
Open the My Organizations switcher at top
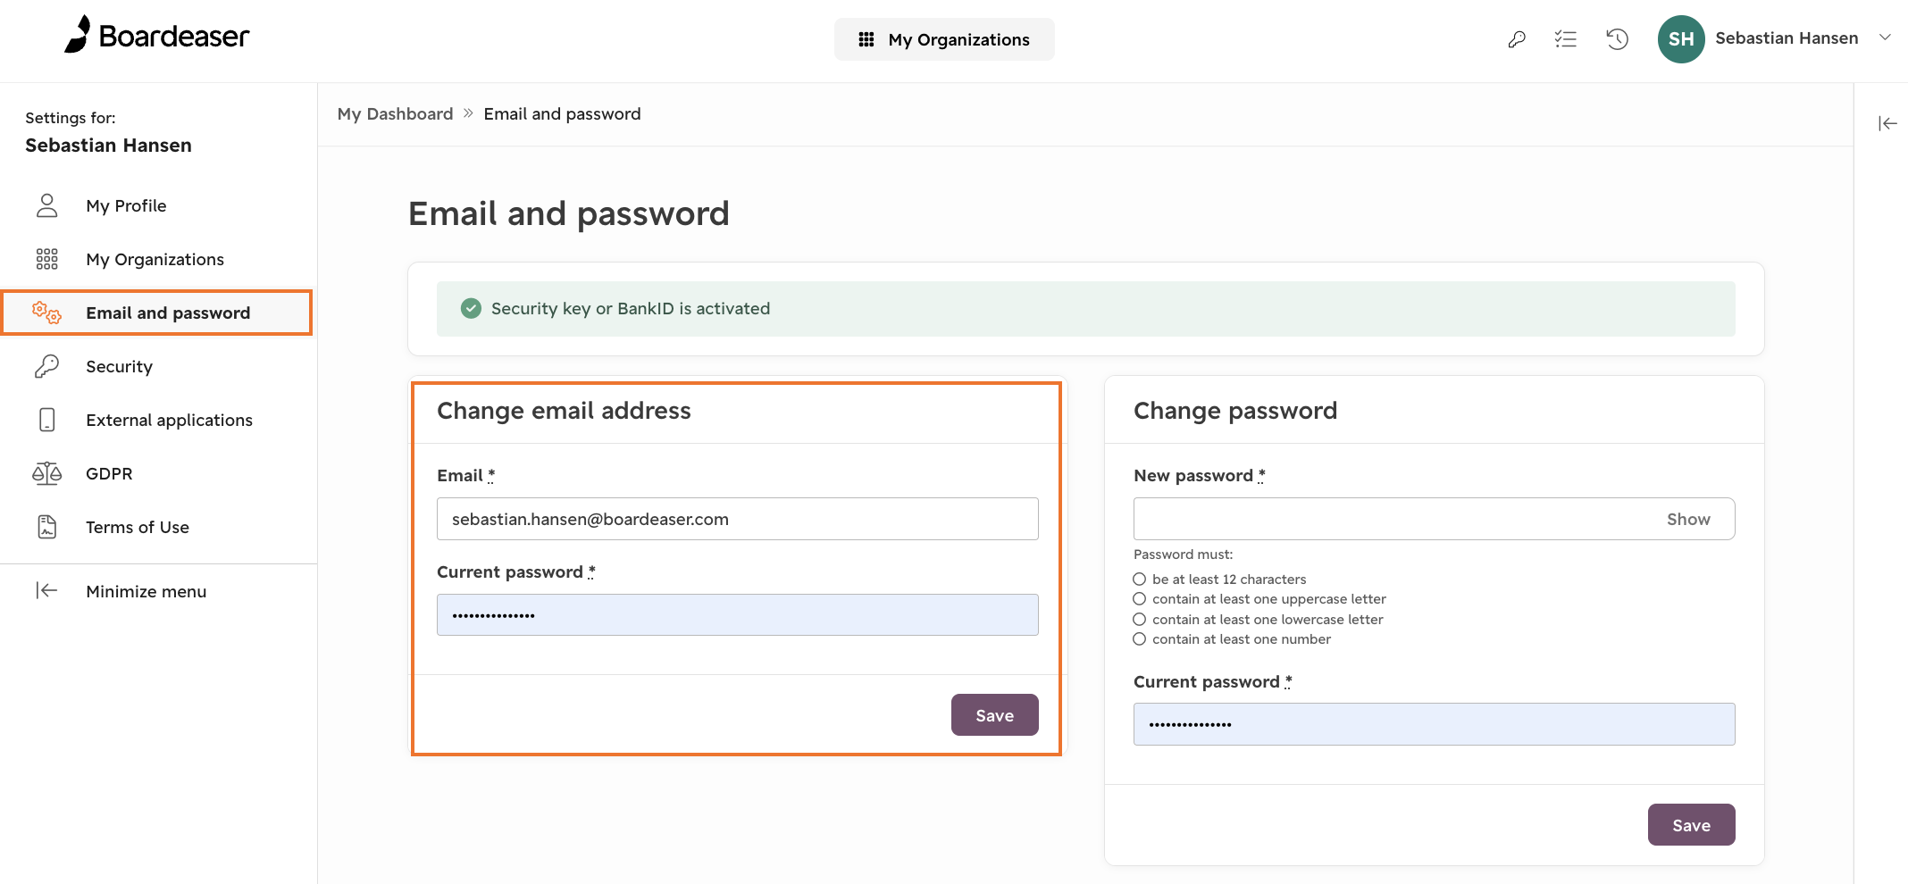click(x=944, y=39)
